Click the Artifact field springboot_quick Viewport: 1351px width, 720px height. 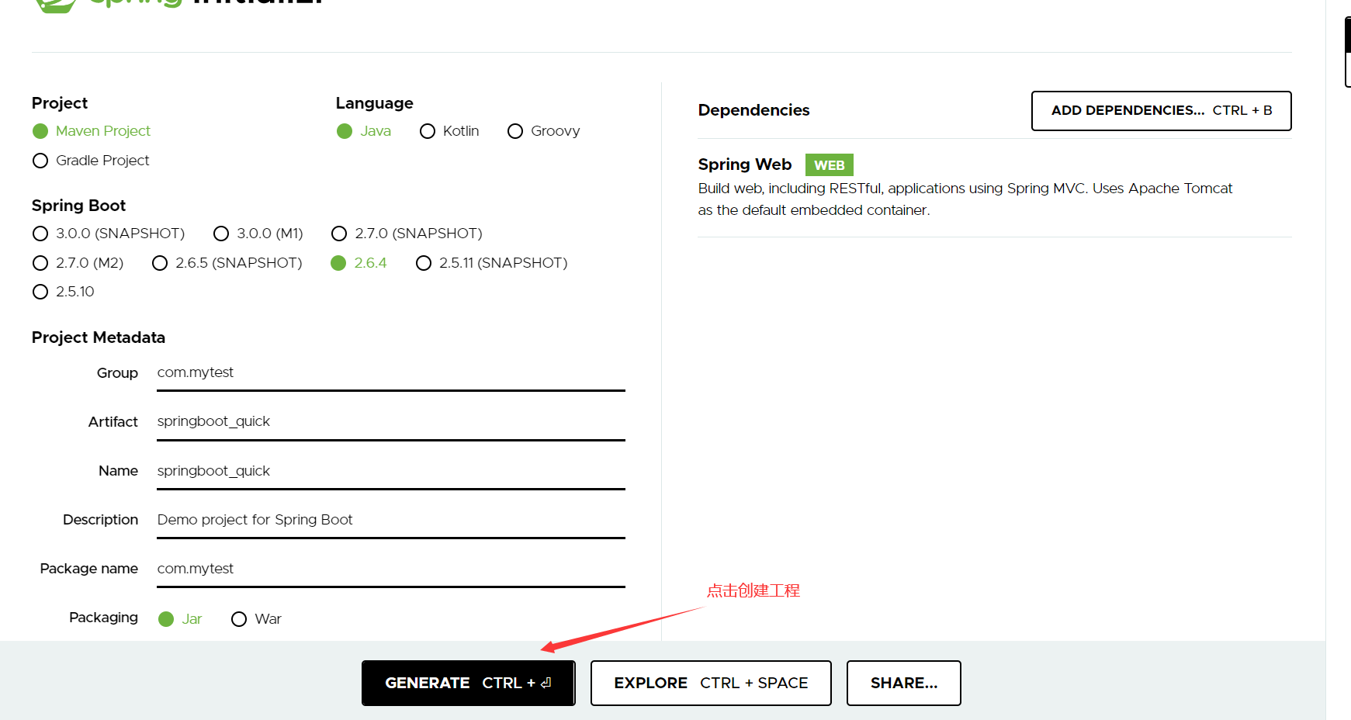click(388, 421)
